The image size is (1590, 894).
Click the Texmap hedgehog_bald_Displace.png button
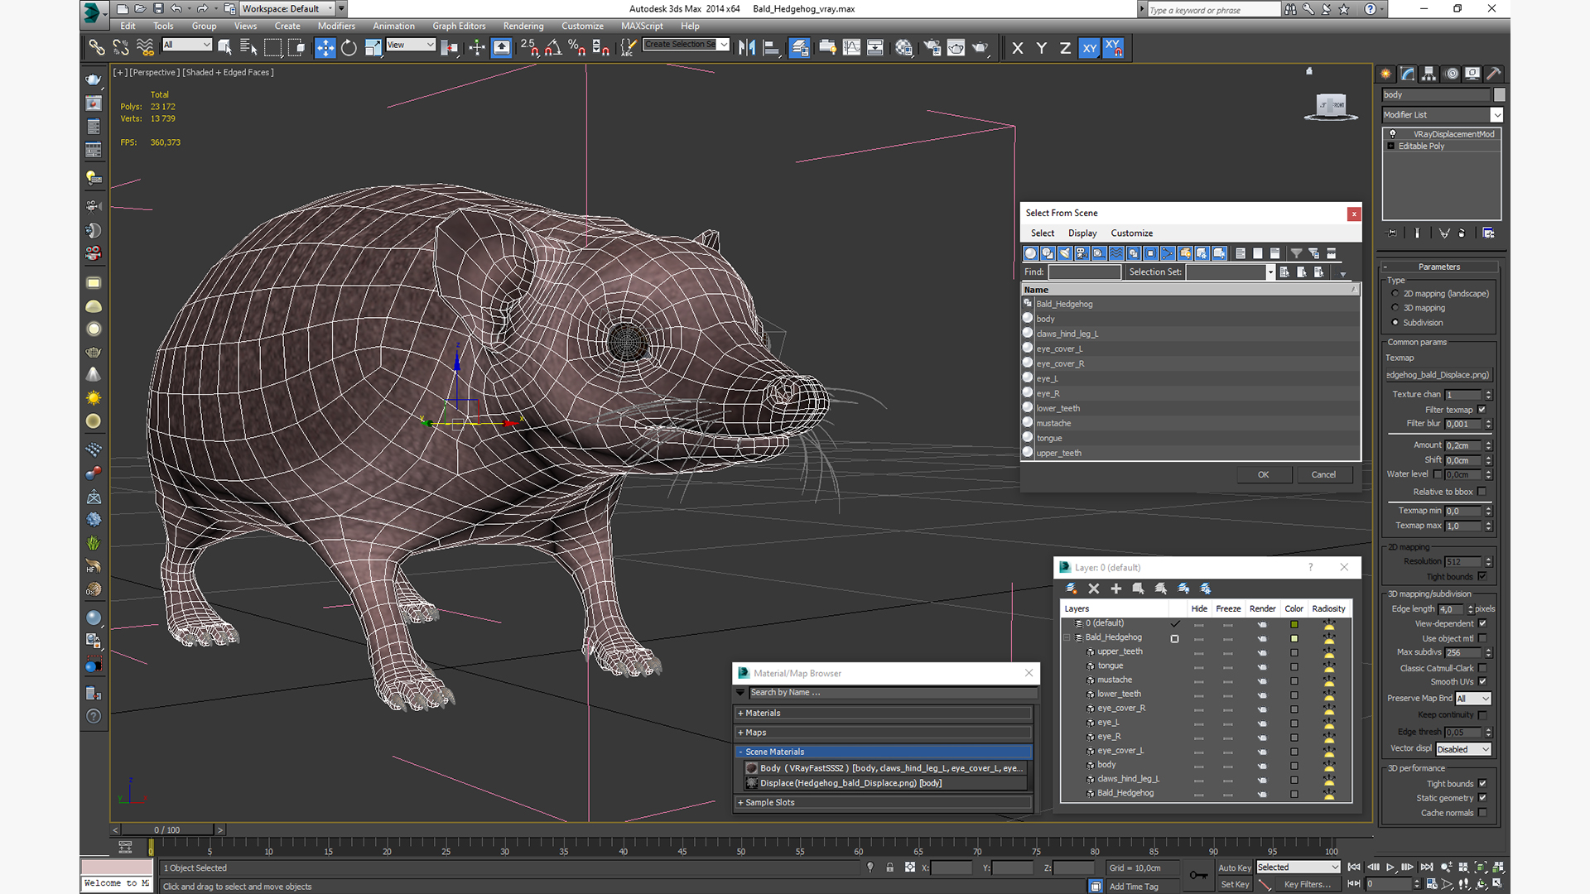tap(1438, 375)
